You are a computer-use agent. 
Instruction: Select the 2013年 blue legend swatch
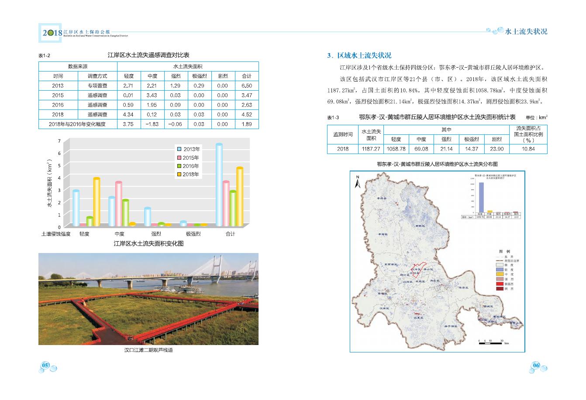(x=179, y=149)
